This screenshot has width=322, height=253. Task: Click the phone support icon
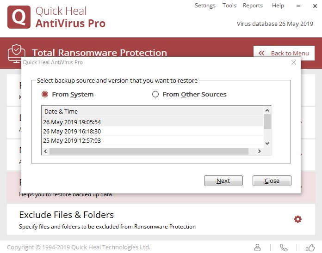(284, 247)
